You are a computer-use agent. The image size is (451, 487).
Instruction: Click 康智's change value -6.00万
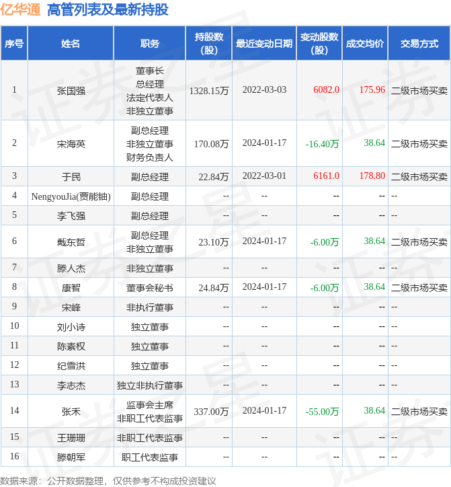[325, 288]
